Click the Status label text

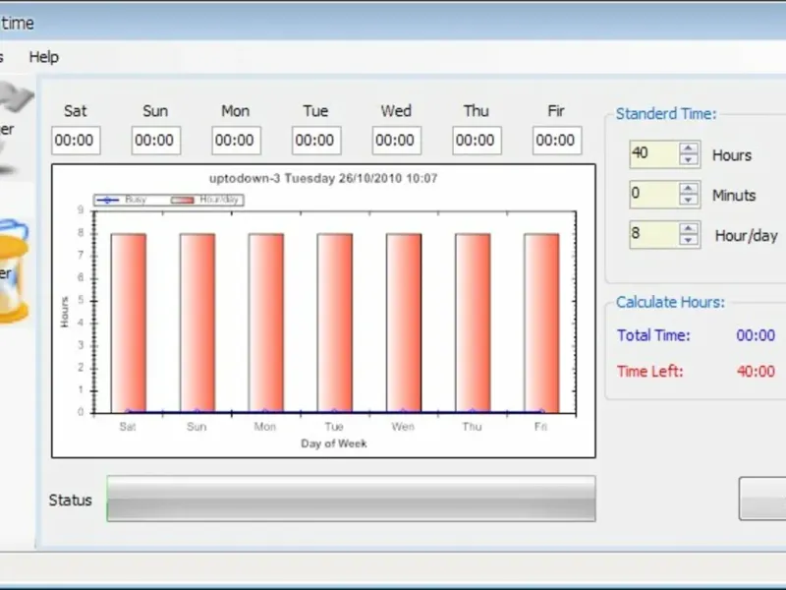coord(70,501)
